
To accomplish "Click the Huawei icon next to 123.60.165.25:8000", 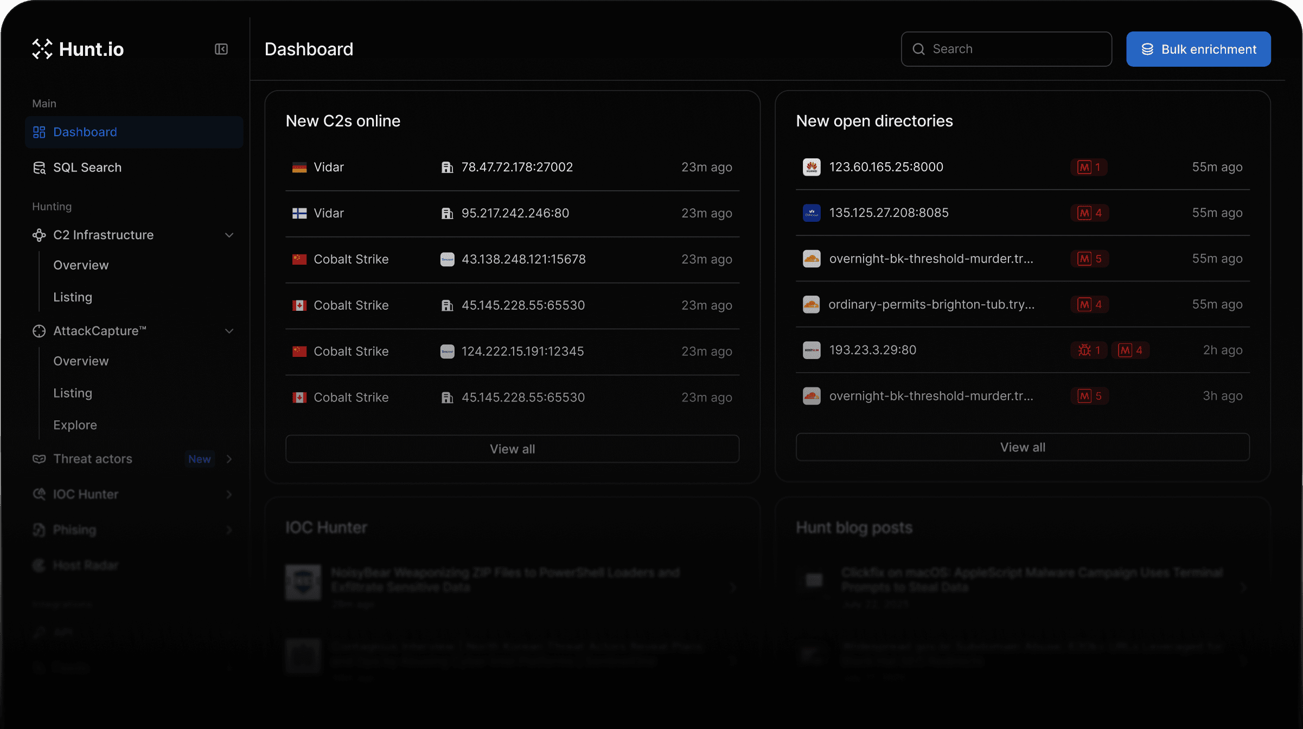I will coord(812,167).
